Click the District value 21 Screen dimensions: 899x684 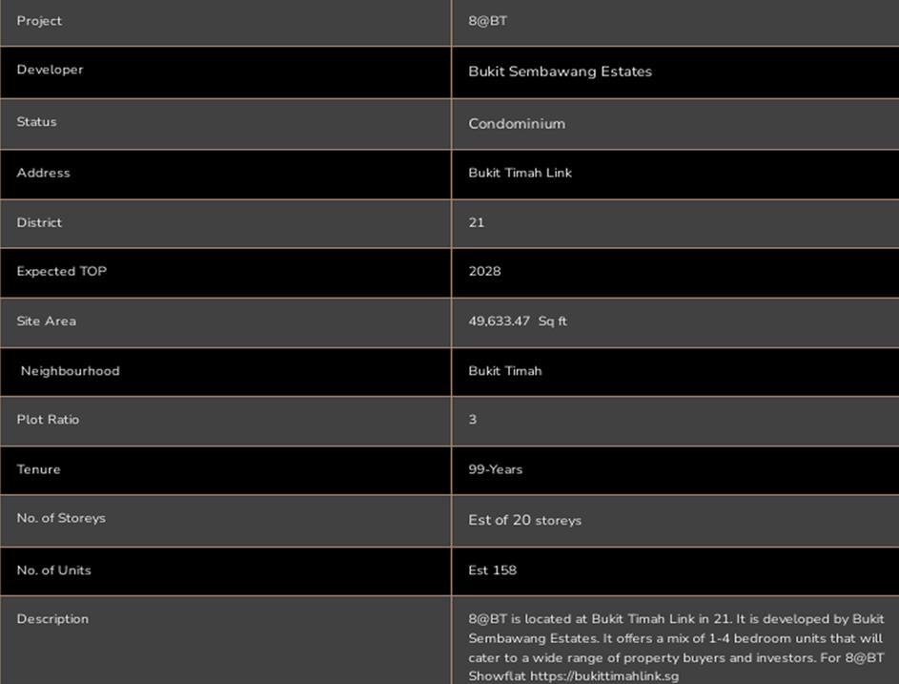point(476,222)
